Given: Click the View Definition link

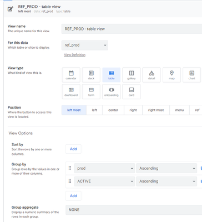Looking at the screenshot, I should coord(75,55).
